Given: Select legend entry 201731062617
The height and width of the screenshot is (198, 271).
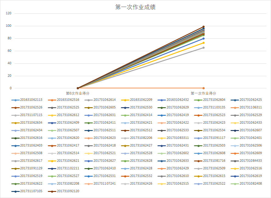Looking at the screenshot, I should pyautogui.click(x=27, y=161).
